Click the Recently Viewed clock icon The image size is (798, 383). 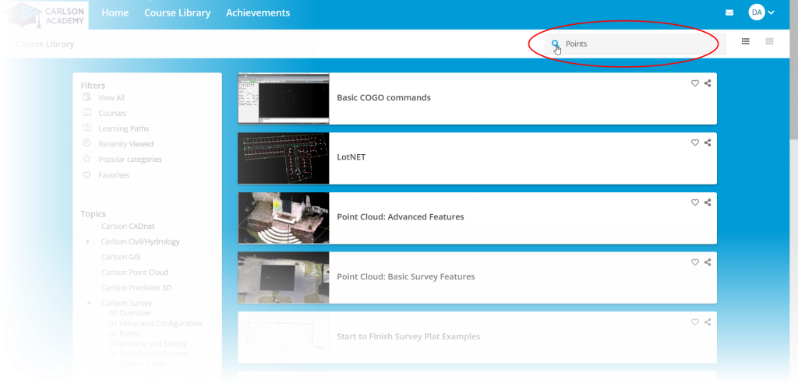point(87,143)
